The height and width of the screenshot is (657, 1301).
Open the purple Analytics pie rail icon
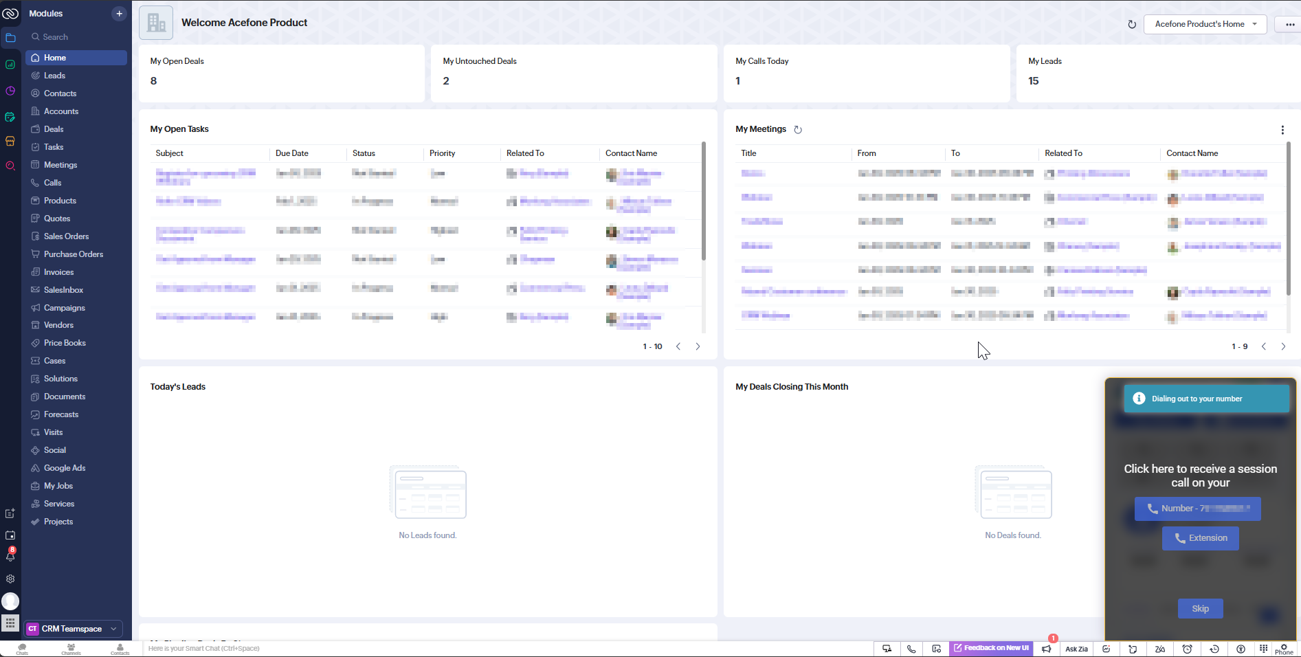(x=10, y=91)
